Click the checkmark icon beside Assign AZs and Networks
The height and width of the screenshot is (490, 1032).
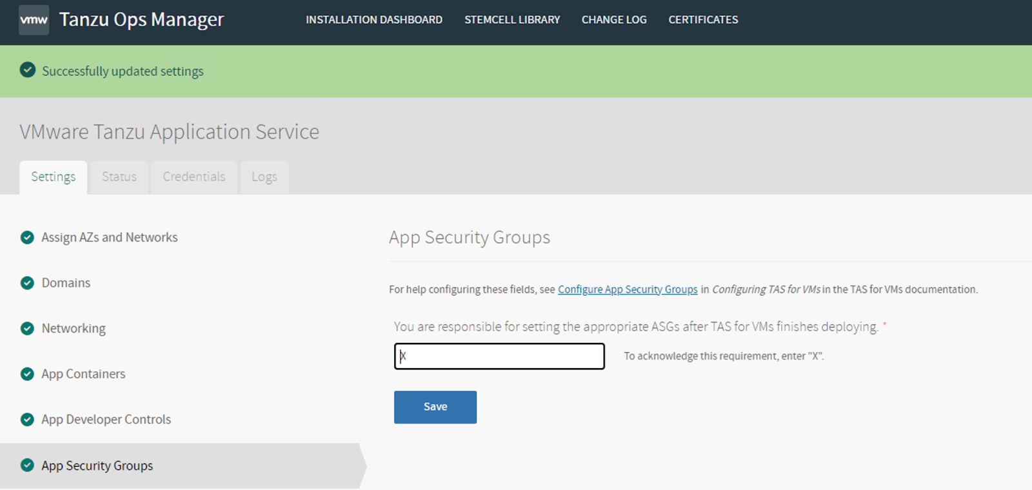click(x=27, y=237)
